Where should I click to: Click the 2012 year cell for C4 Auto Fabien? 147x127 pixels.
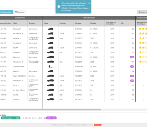click(112, 90)
